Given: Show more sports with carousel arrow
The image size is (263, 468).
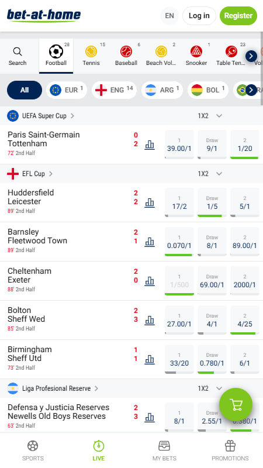Looking at the screenshot, I should [251, 56].
